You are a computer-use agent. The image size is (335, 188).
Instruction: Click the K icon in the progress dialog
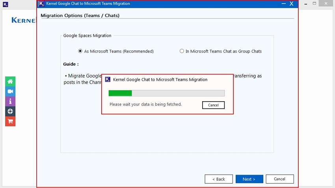(x=108, y=80)
